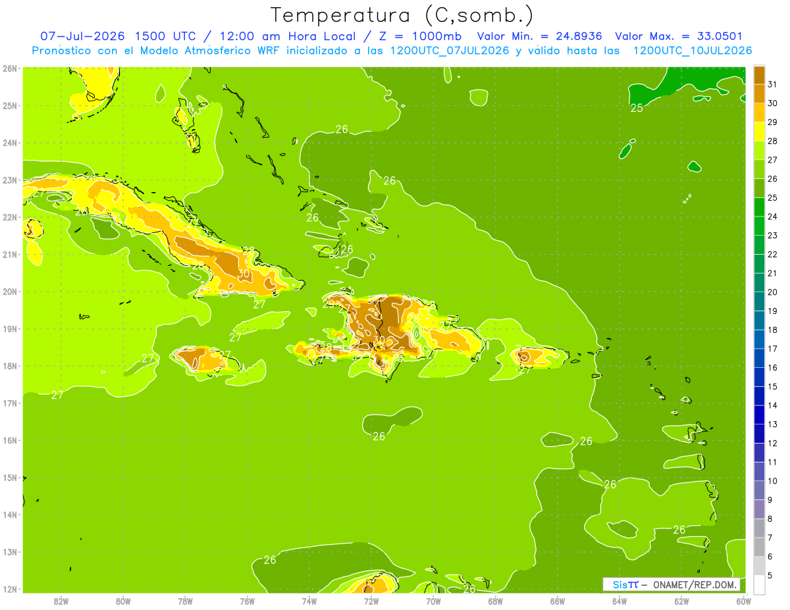Image resolution: width=790 pixels, height=610 pixels.
Task: Click the '74W' longitude axis label
Action: (x=309, y=601)
